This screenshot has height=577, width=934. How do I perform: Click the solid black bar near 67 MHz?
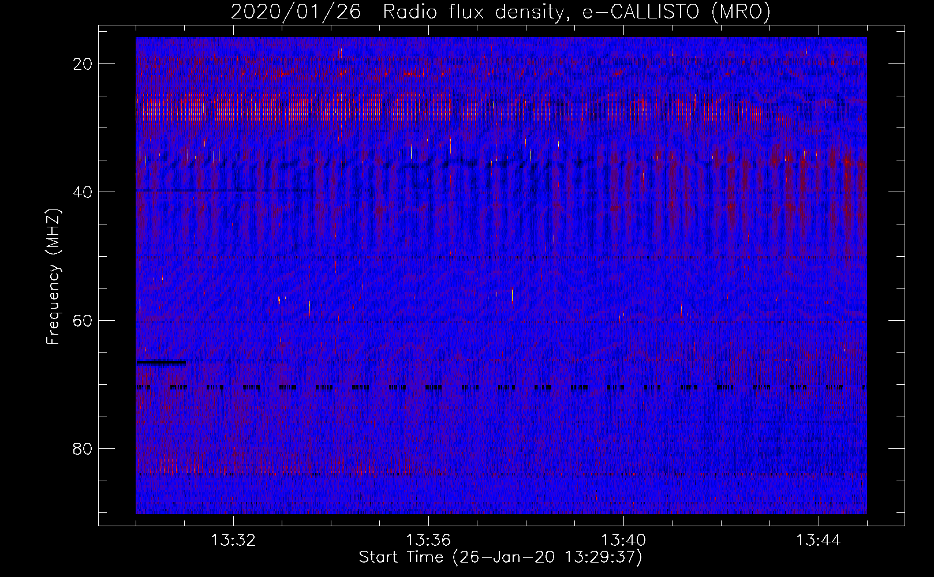[x=161, y=363]
